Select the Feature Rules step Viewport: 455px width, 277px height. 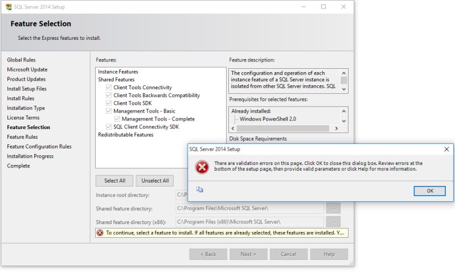[22, 137]
